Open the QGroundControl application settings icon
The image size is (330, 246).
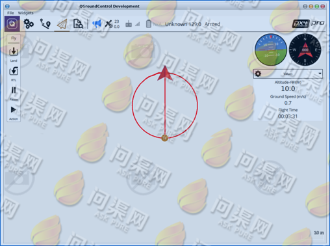click(12, 24)
